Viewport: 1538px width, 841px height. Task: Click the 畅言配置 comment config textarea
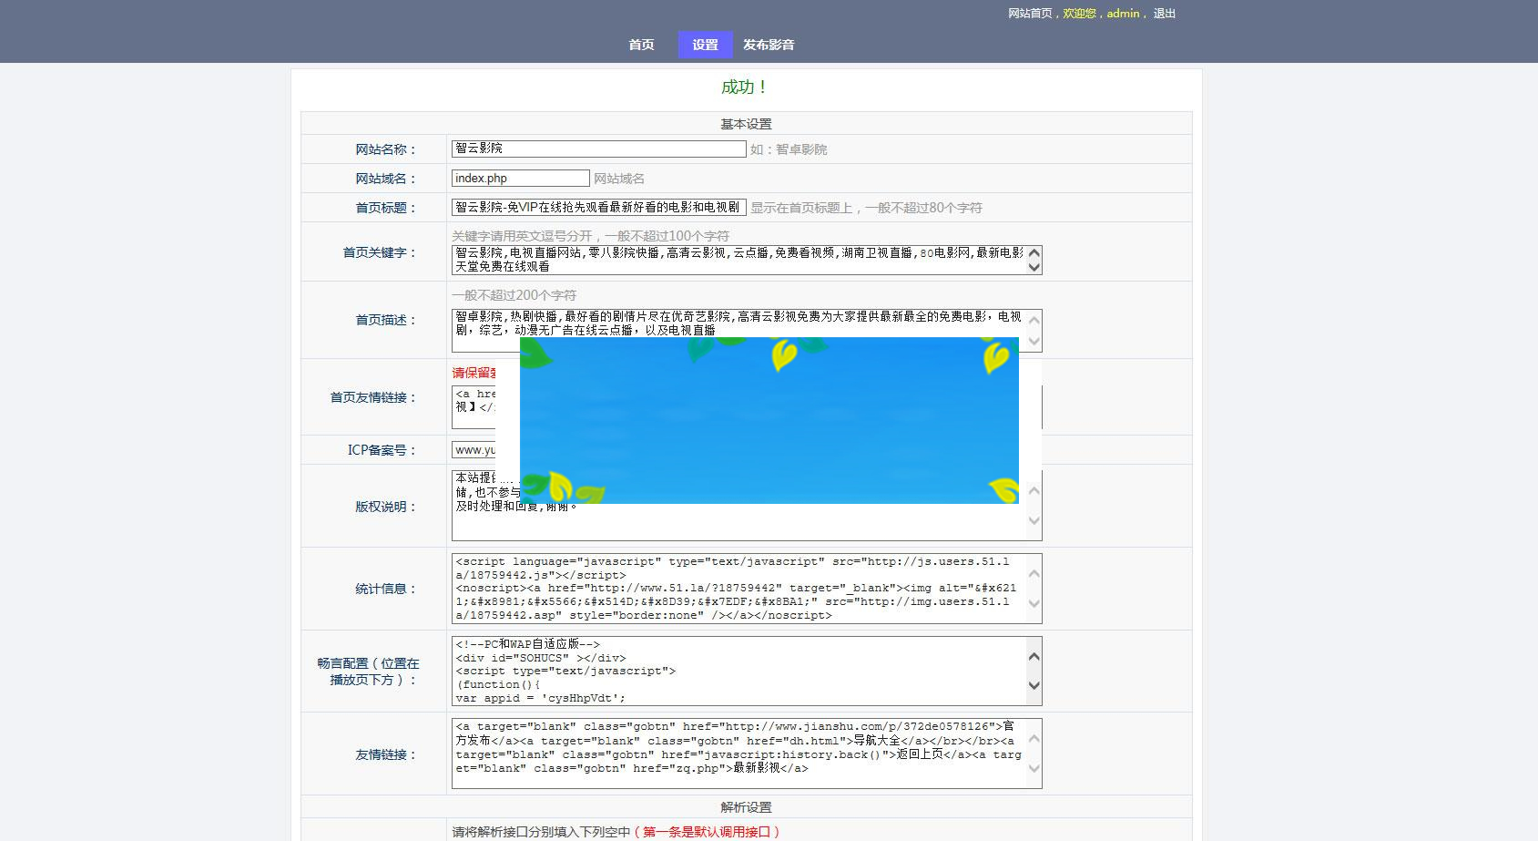click(728, 671)
